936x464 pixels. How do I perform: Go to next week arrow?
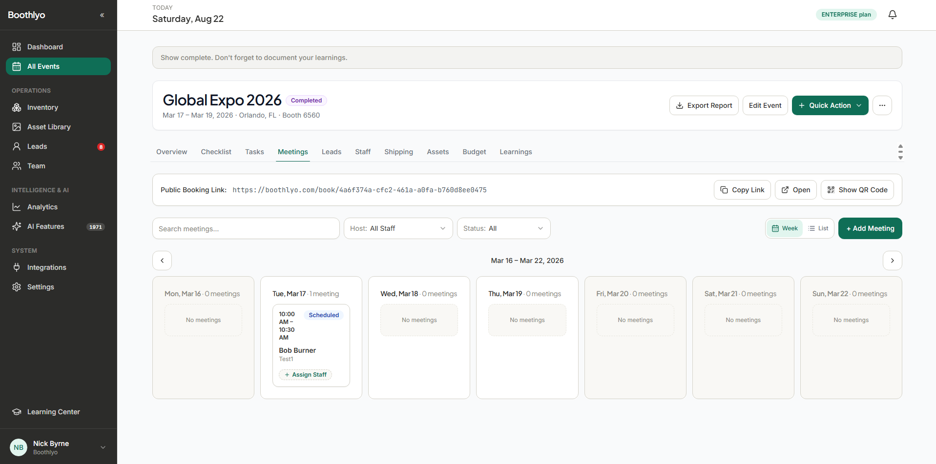pos(892,261)
